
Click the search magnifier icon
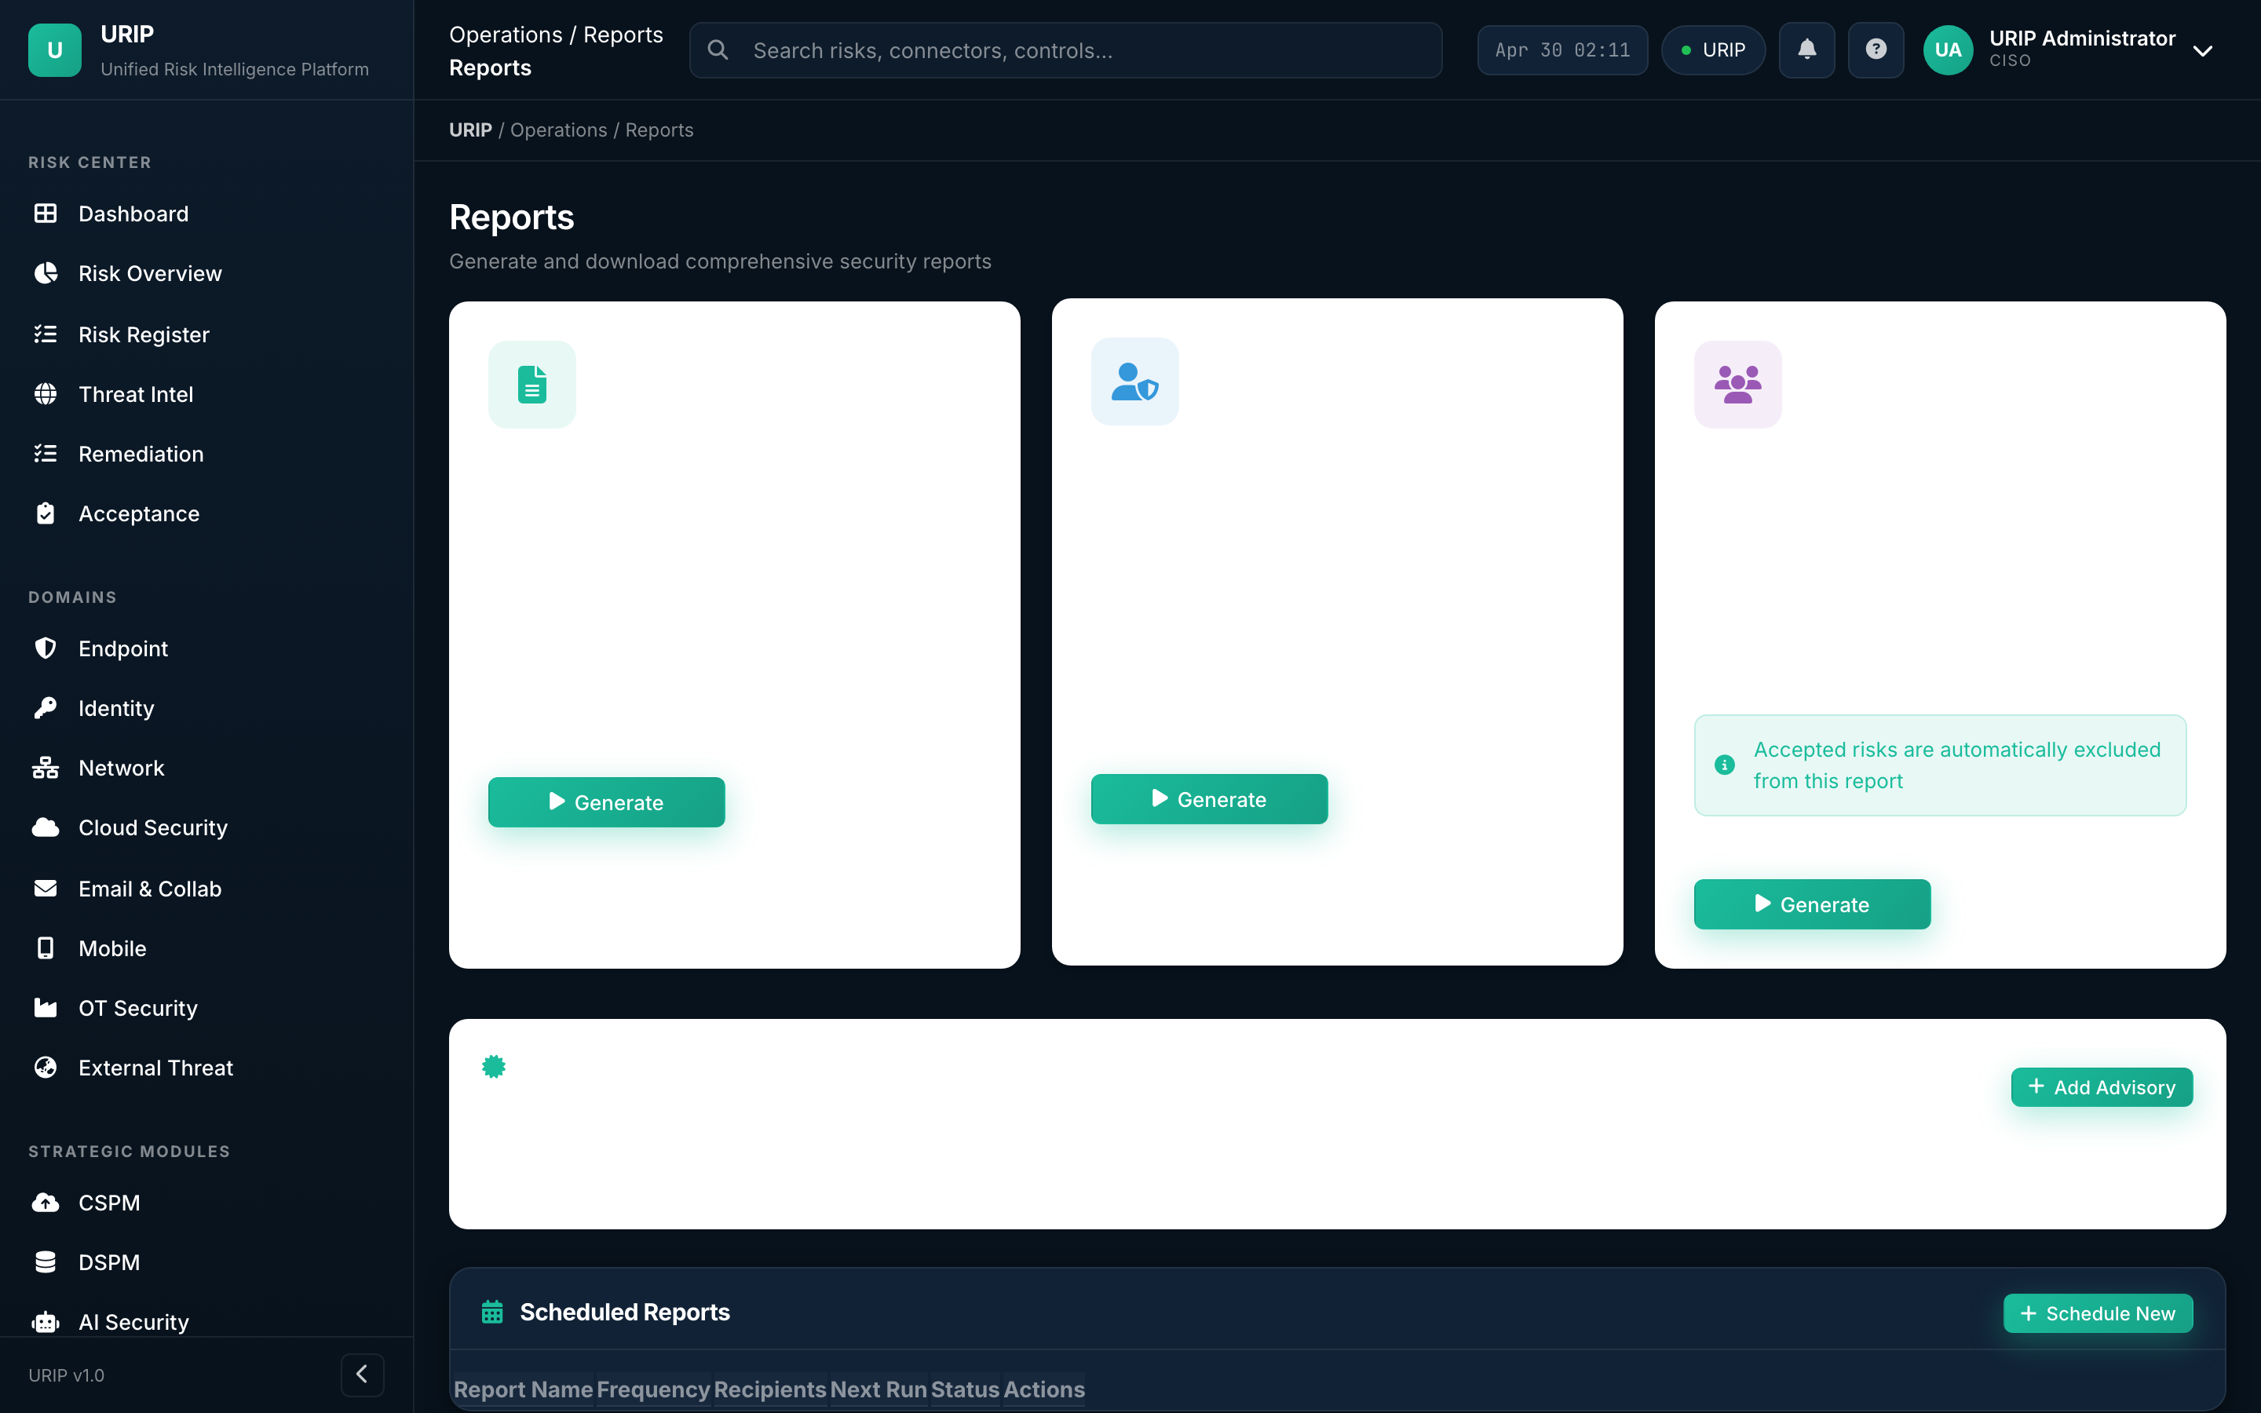coord(718,50)
